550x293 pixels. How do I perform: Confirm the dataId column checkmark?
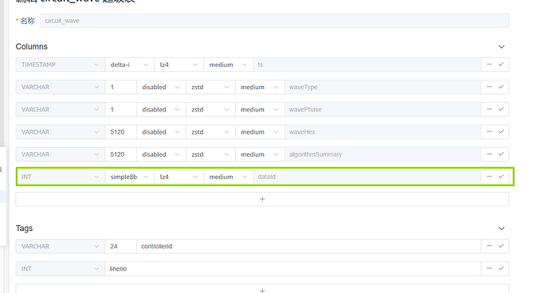click(x=501, y=177)
